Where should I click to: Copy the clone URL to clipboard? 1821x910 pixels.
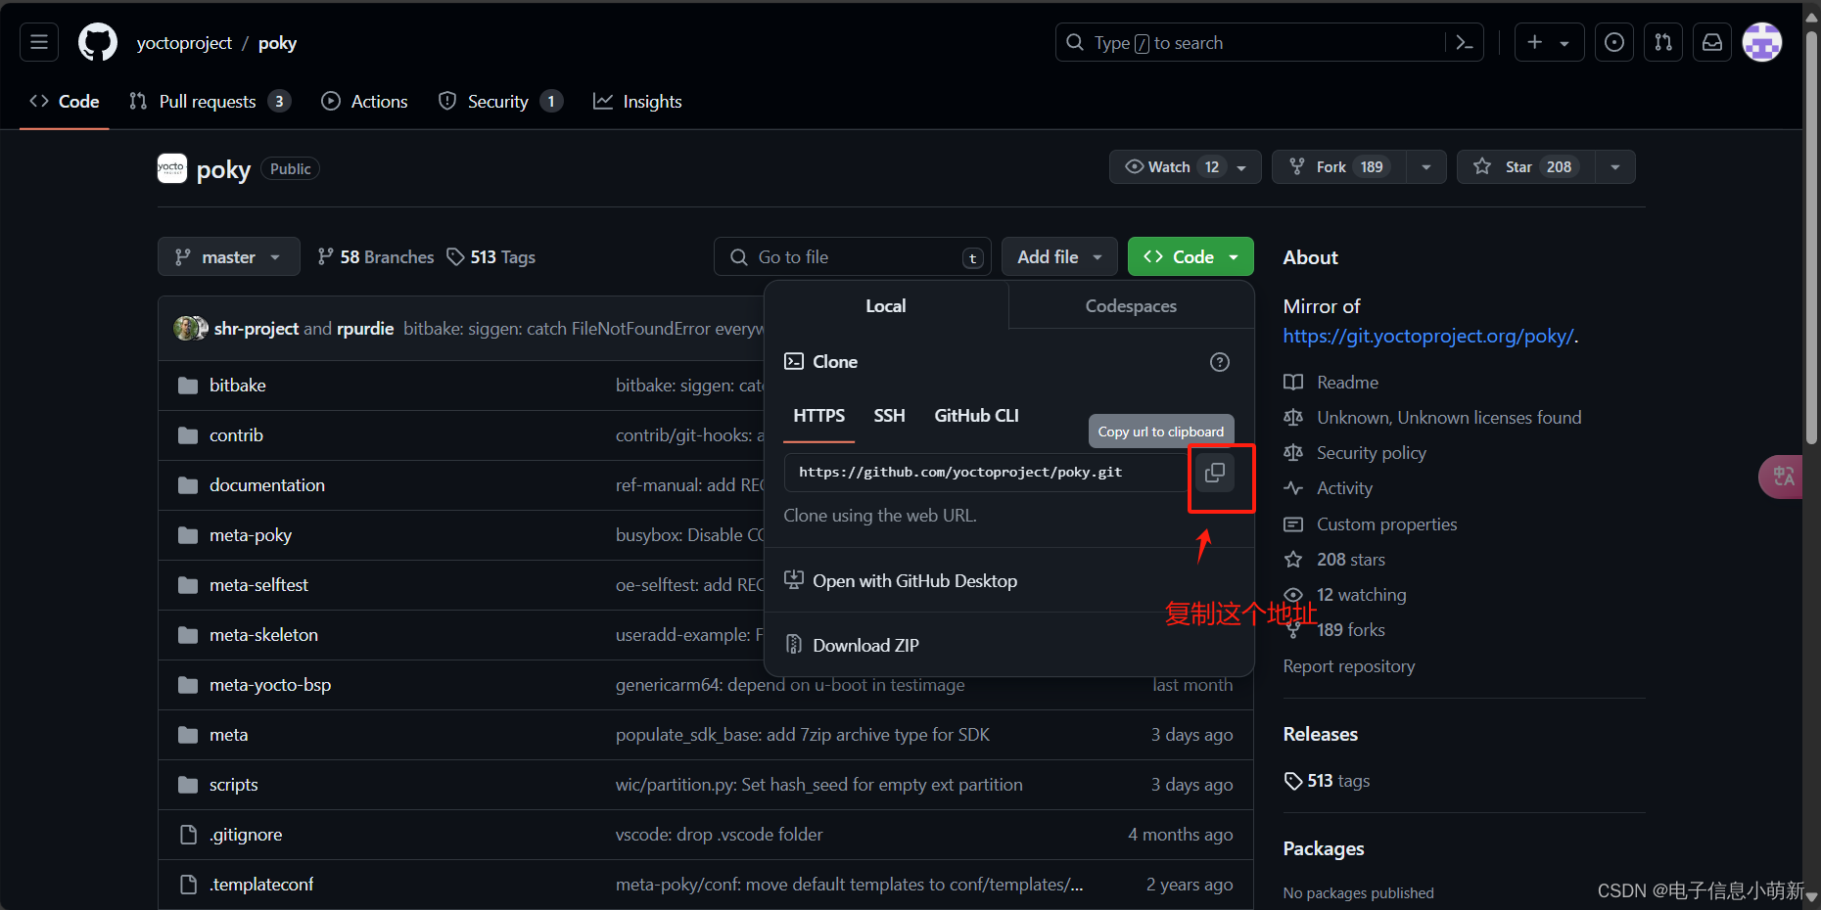pyautogui.click(x=1215, y=473)
